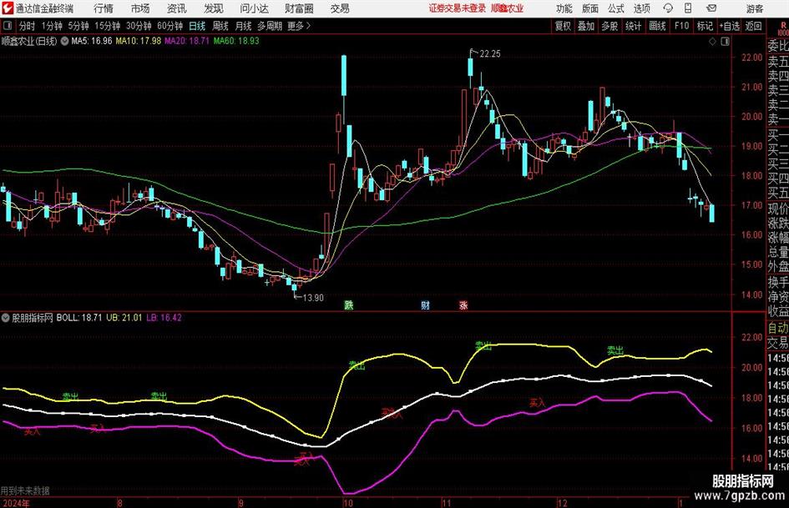Click the 游客 guest account label
Screen dimensions: 789x508
[x=755, y=8]
